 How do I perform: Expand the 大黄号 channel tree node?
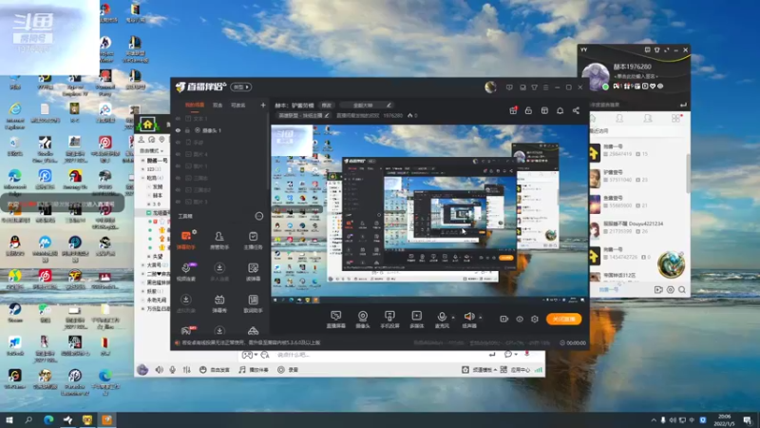[143, 265]
